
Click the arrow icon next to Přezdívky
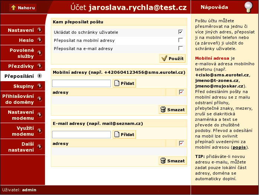pyautogui.click(x=39, y=66)
